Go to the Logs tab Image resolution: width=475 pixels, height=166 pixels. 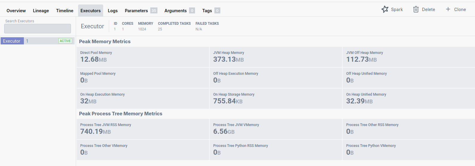[x=113, y=11]
